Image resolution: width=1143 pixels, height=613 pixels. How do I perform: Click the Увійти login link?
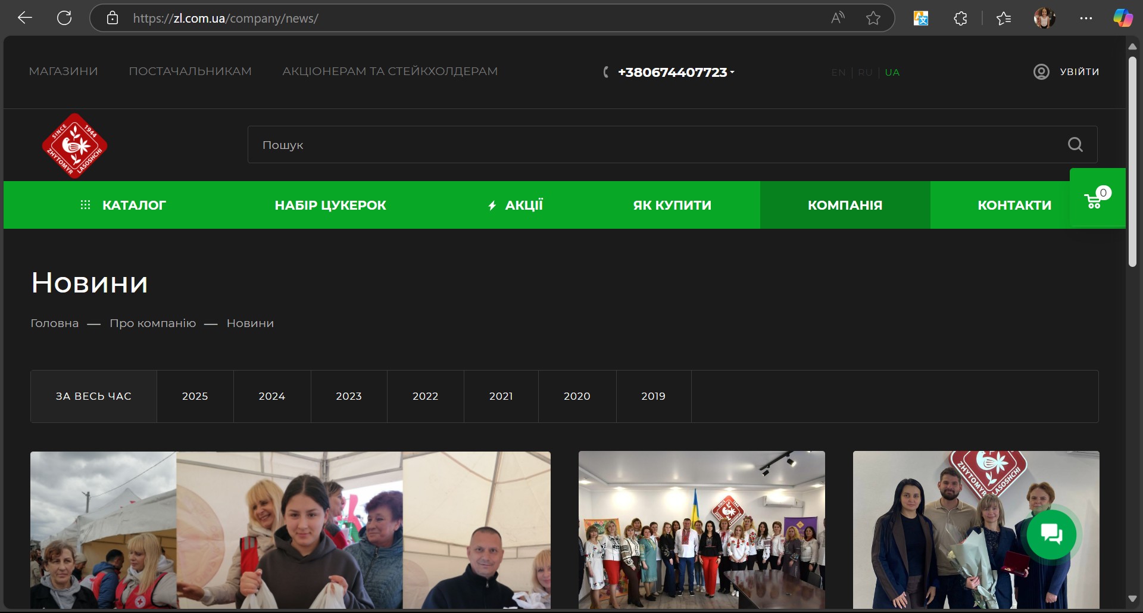pos(1079,71)
